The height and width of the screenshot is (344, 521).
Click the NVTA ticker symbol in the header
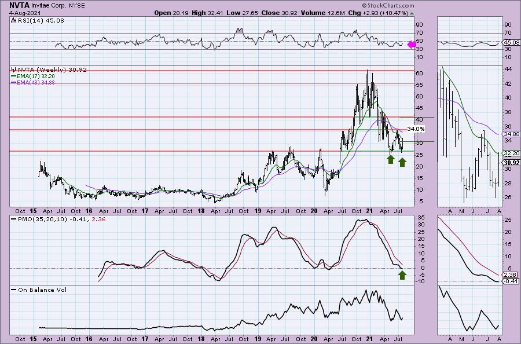[19, 5]
